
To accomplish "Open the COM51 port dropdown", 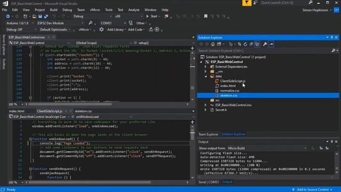I will pyautogui.click(x=113, y=23).
